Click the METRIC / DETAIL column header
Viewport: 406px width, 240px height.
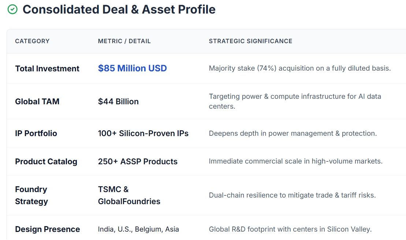(124, 41)
